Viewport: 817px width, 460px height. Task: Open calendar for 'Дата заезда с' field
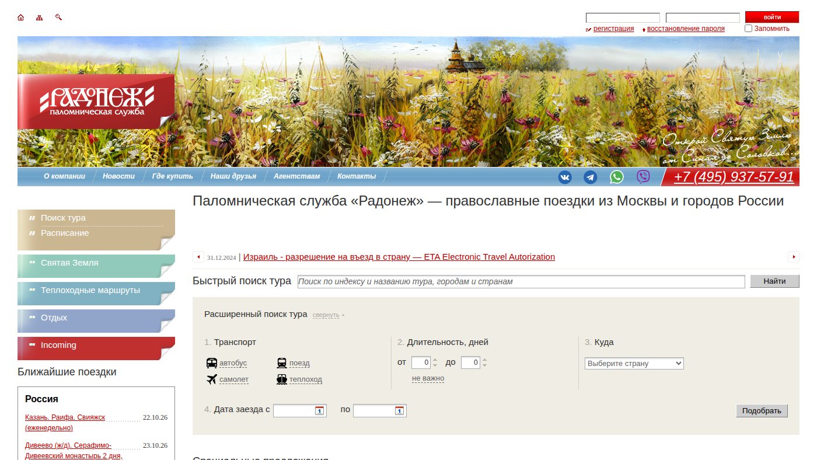click(x=319, y=410)
